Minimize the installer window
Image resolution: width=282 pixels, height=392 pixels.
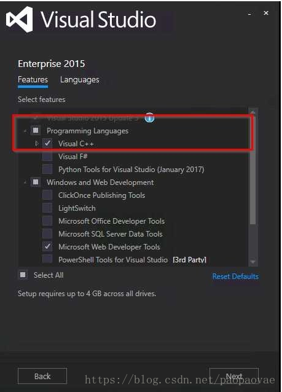(x=249, y=14)
